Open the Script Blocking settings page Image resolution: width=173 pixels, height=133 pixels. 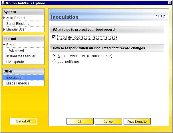(18, 24)
